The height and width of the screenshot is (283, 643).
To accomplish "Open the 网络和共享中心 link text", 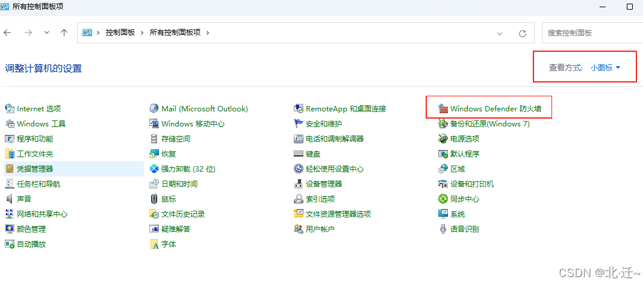I will [42, 214].
